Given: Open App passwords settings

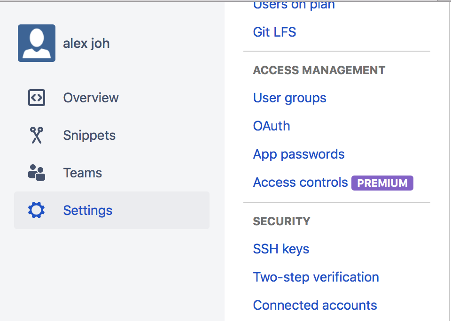Looking at the screenshot, I should (298, 154).
